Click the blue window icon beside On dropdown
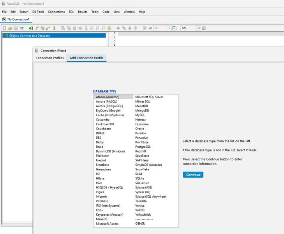284x234 pixels. [175, 28]
